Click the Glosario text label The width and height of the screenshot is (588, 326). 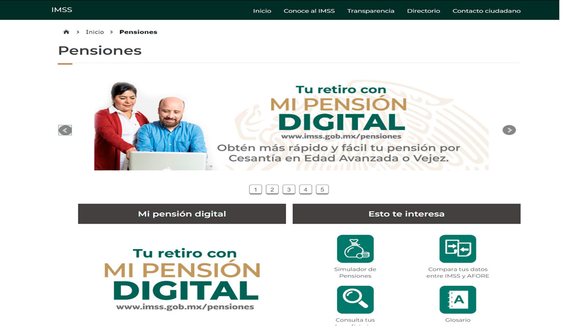click(x=458, y=320)
